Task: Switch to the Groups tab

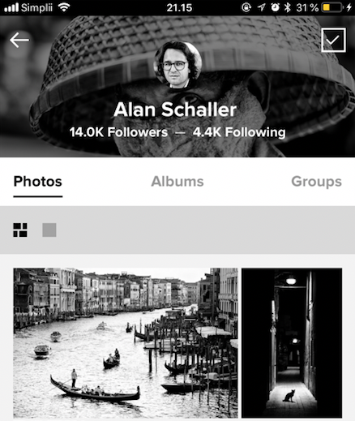Action: point(317,182)
